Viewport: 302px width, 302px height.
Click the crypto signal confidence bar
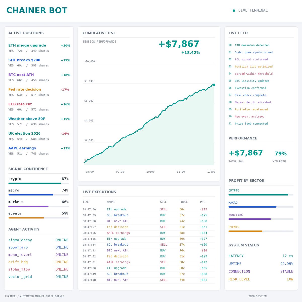point(39,183)
